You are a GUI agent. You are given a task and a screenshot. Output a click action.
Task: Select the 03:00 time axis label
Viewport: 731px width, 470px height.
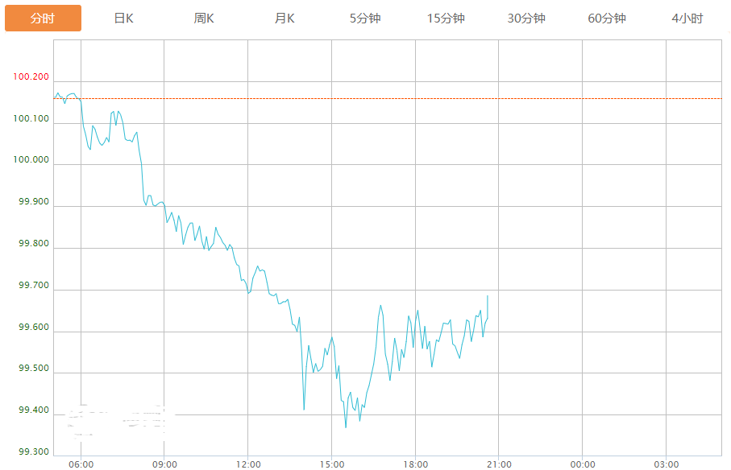(x=666, y=464)
